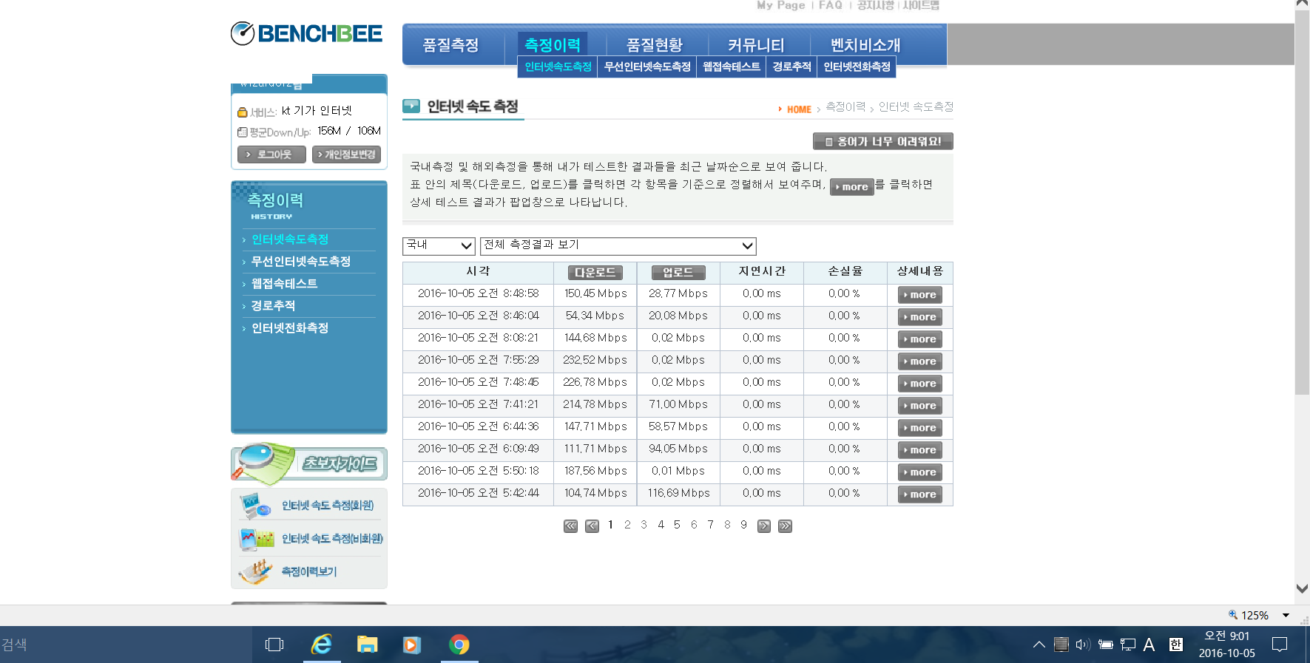Launch File Explorer from taskbar
1310x663 pixels.
point(368,645)
